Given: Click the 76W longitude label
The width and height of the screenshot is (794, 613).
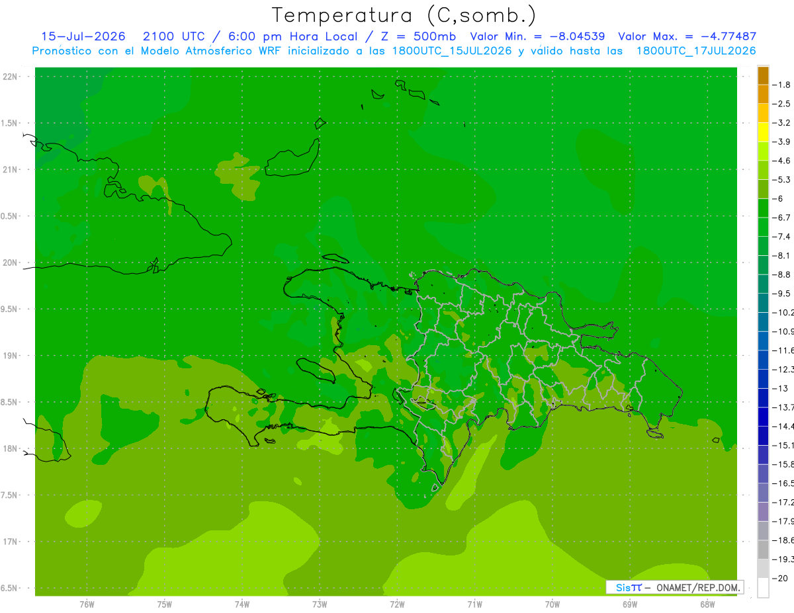Looking at the screenshot, I should pyautogui.click(x=87, y=604).
